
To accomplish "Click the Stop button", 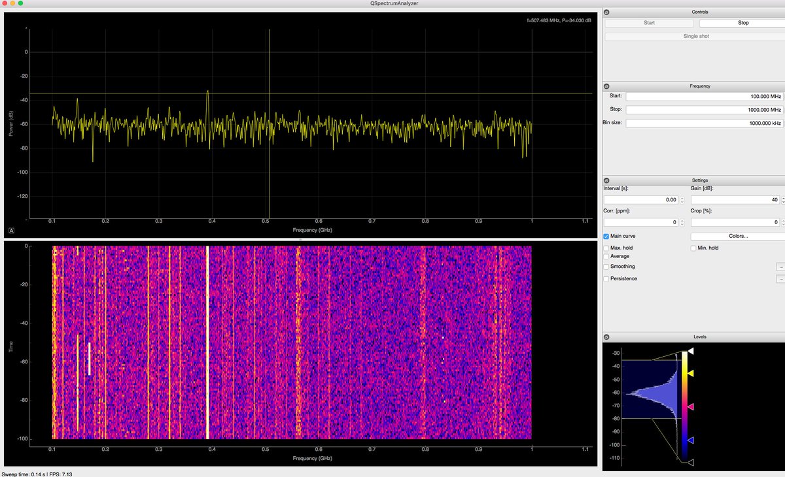I will tap(743, 23).
